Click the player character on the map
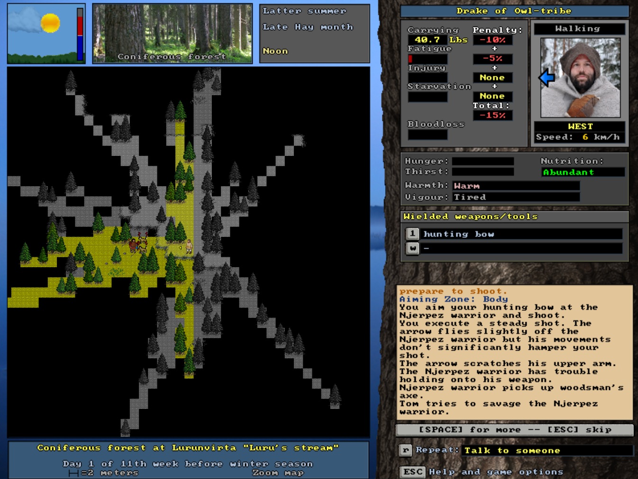Image resolution: width=638 pixels, height=479 pixels. click(189, 245)
